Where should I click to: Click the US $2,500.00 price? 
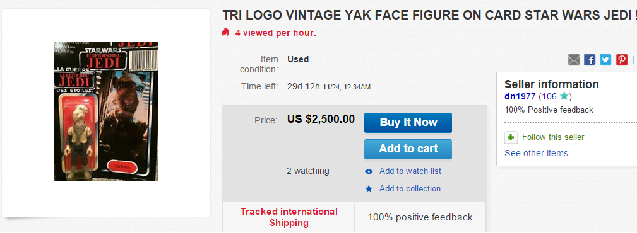click(321, 119)
